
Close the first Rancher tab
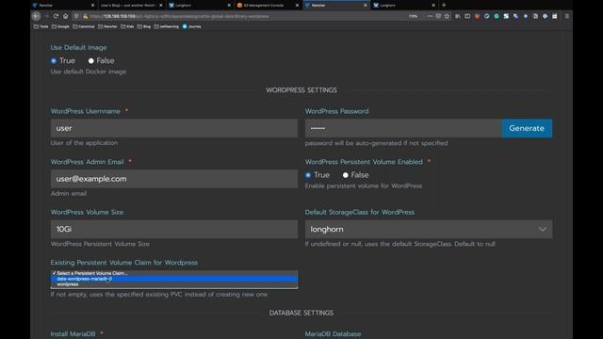click(92, 6)
